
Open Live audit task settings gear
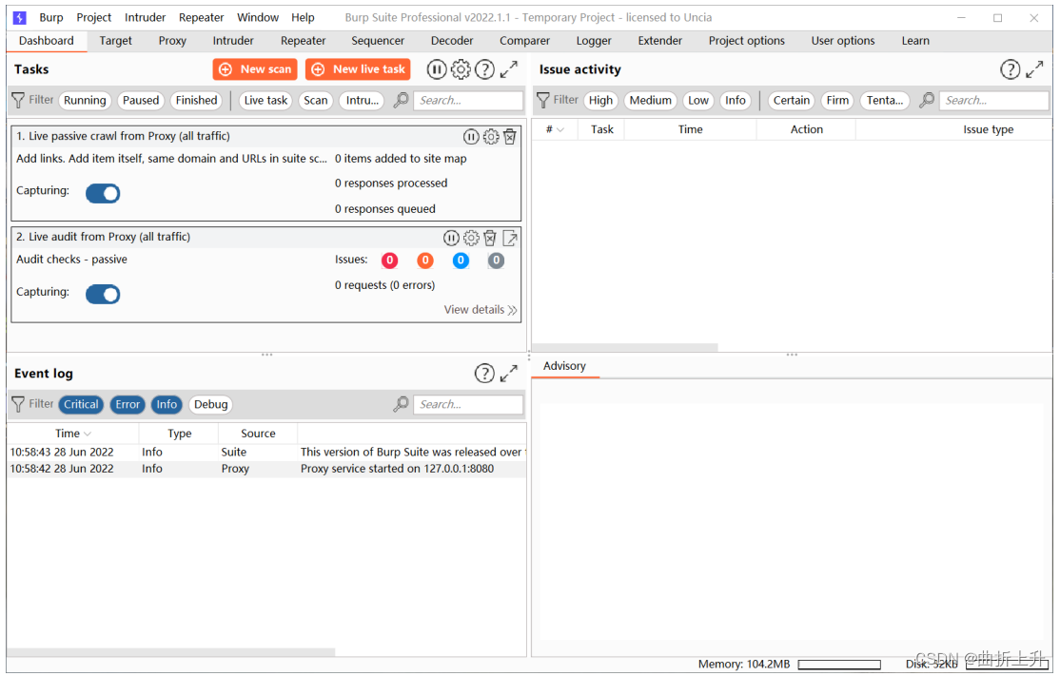471,238
